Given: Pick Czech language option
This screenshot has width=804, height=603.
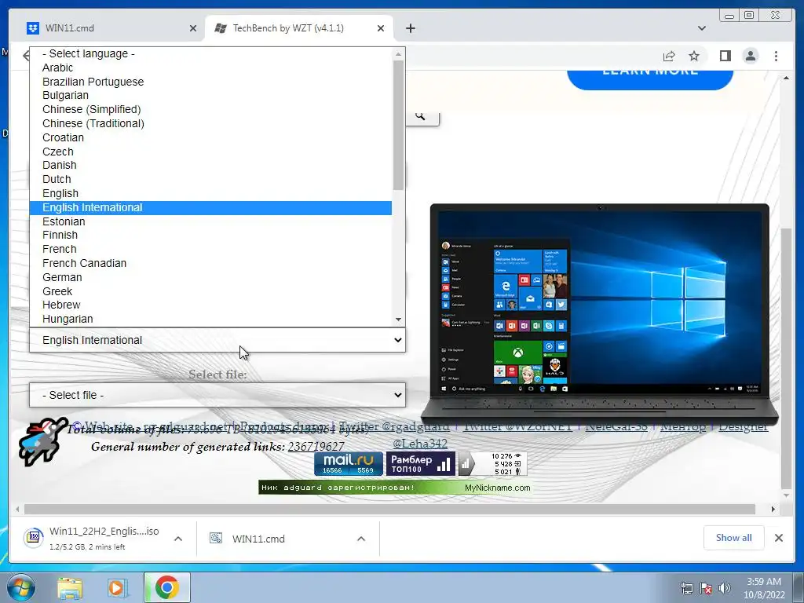Looking at the screenshot, I should click(210, 152).
